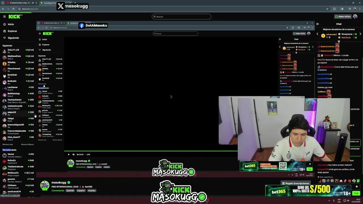
Task: Click the green KICK logo in outer window
Action: 14,17
